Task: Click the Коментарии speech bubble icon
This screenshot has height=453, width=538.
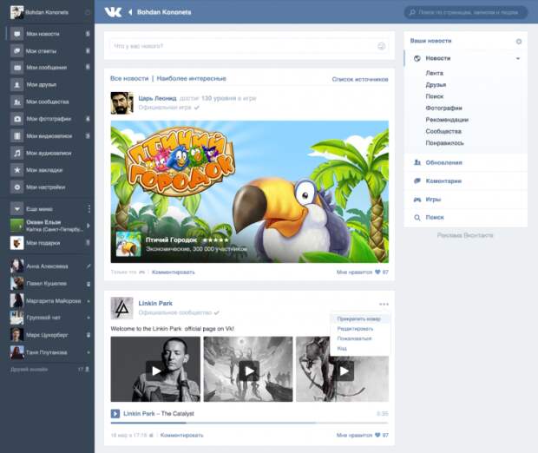Action: (x=417, y=181)
